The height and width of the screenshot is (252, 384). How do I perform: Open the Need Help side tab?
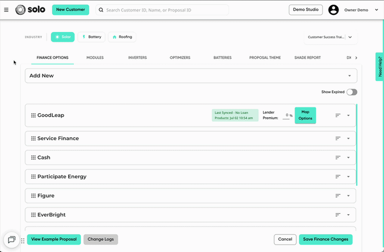pyautogui.click(x=379, y=67)
